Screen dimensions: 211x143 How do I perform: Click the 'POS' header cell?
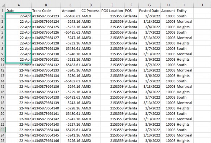click(x=131, y=10)
